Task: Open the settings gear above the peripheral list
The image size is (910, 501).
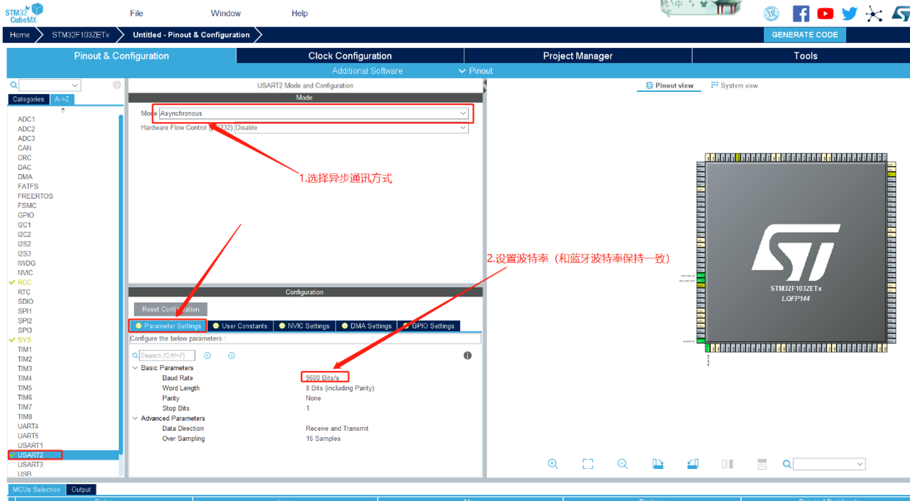Action: pyautogui.click(x=116, y=84)
